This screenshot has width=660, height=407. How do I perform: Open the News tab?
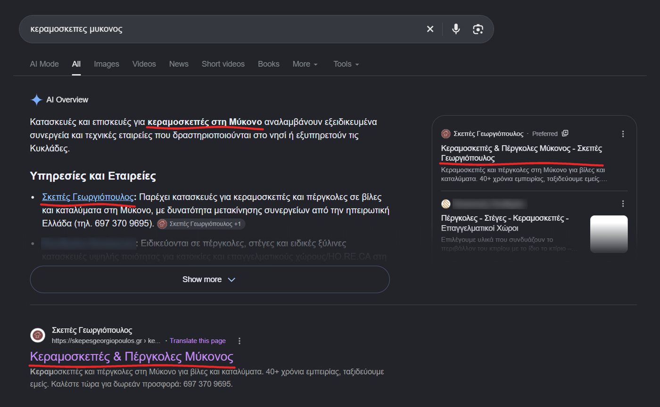[179, 64]
